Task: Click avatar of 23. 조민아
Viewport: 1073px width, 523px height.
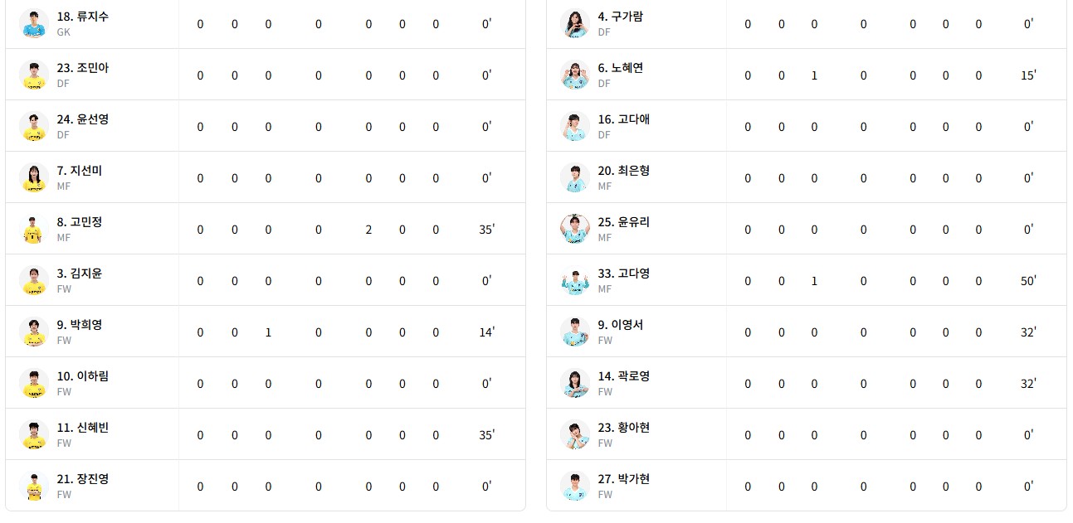Action: point(33,75)
